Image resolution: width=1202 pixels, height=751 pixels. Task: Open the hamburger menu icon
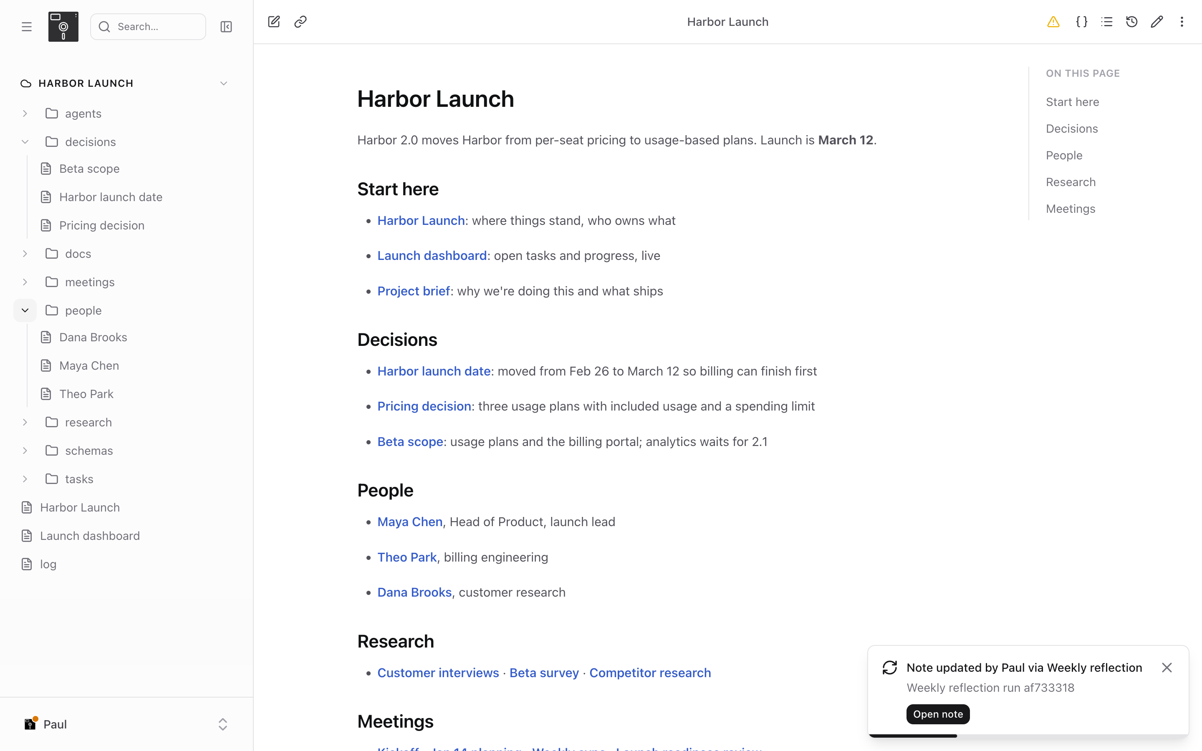pos(27,27)
